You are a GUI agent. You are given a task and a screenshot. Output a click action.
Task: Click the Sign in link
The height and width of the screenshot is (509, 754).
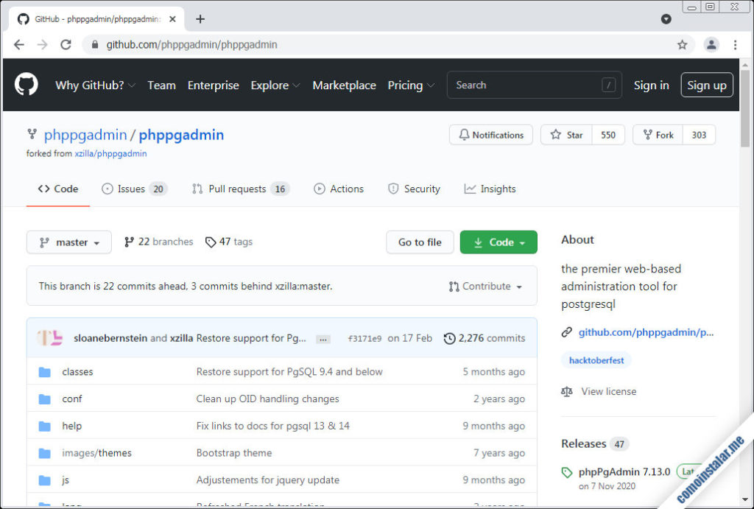click(651, 85)
